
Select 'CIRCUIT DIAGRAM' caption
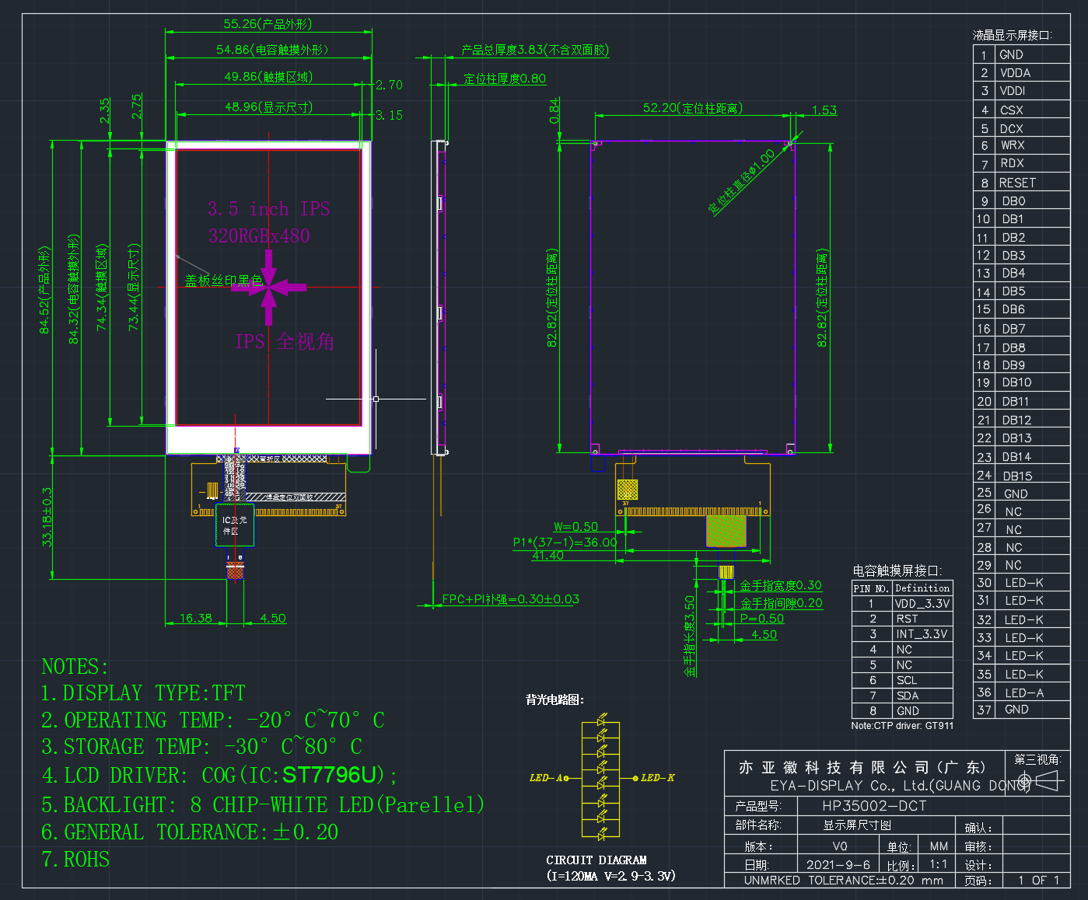pyautogui.click(x=596, y=860)
